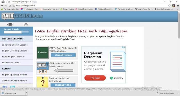Toggle the lesson panel menu icon
This screenshot has width=180, height=96.
[10, 24]
